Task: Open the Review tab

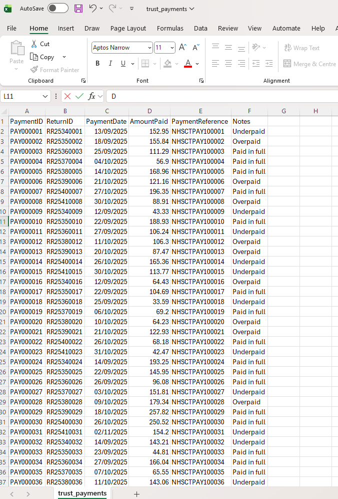Action: point(228,29)
